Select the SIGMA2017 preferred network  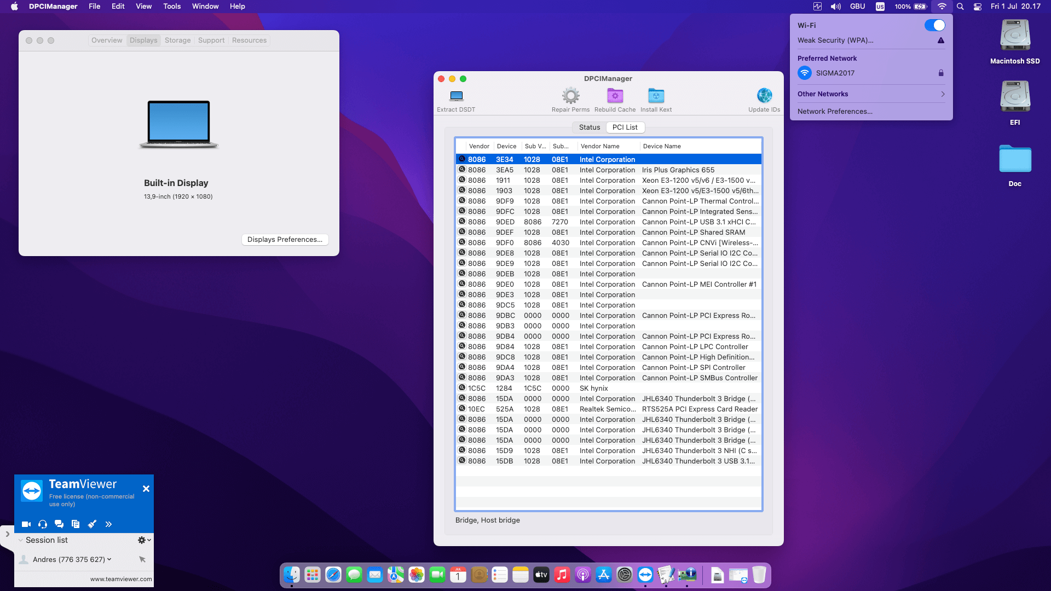pos(871,73)
